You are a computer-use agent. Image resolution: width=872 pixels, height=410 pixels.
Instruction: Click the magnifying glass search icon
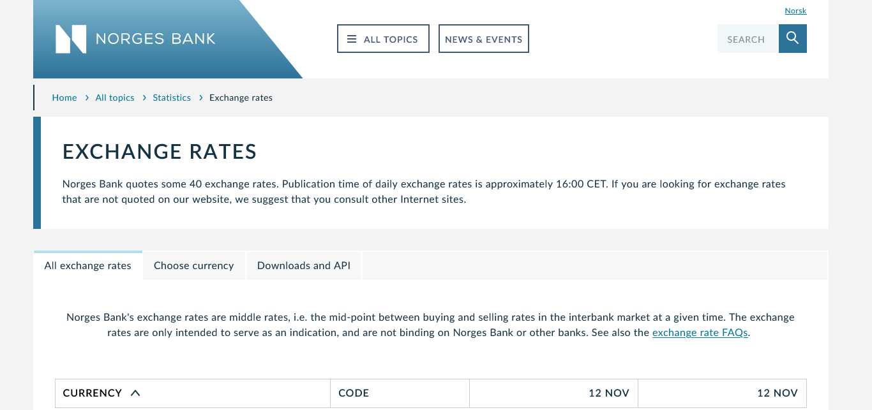792,38
